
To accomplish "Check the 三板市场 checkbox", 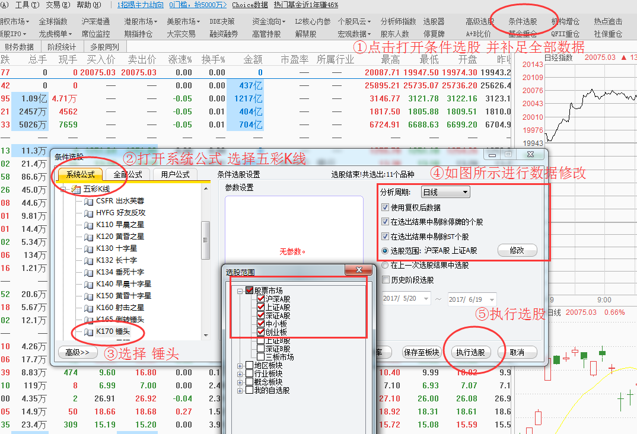I will point(261,358).
